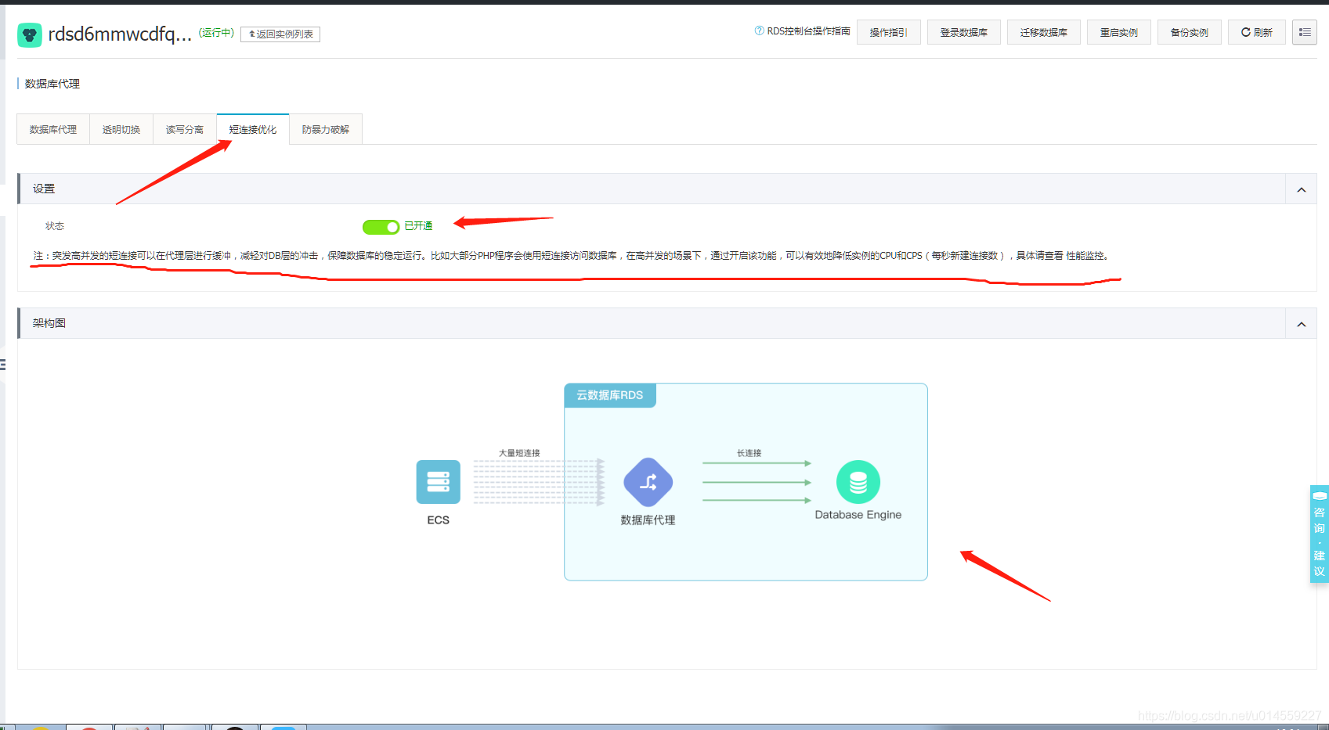Screen dimensions: 1329x730
Task: Toggle the 已开通 short connection switch
Action: pyautogui.click(x=381, y=227)
